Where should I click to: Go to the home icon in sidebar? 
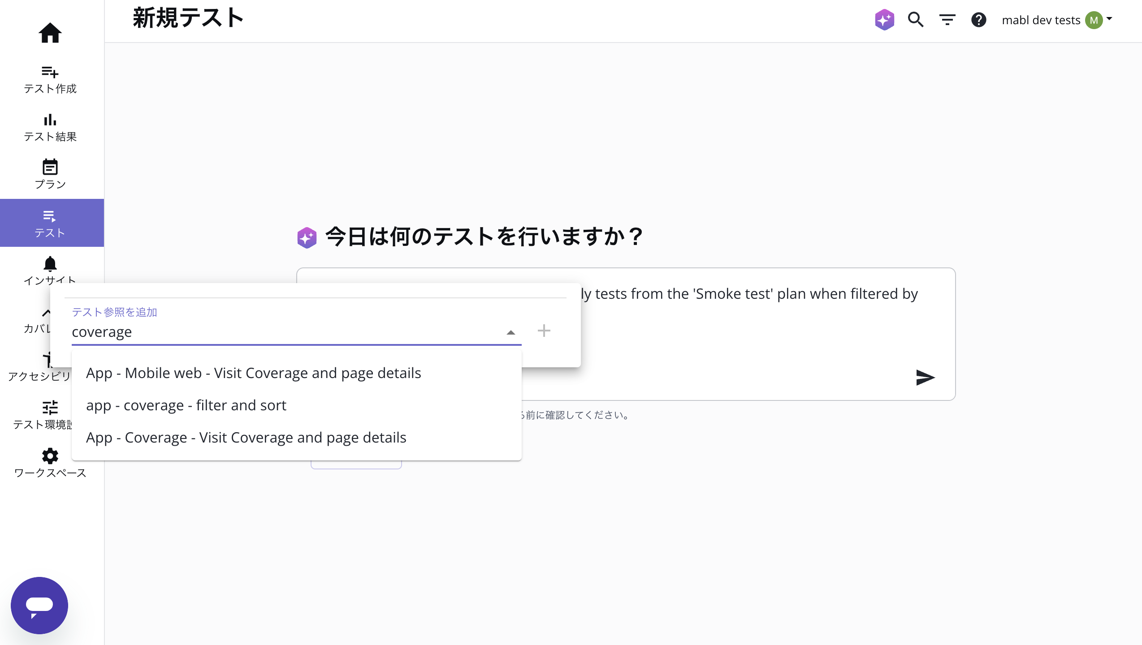pyautogui.click(x=50, y=33)
